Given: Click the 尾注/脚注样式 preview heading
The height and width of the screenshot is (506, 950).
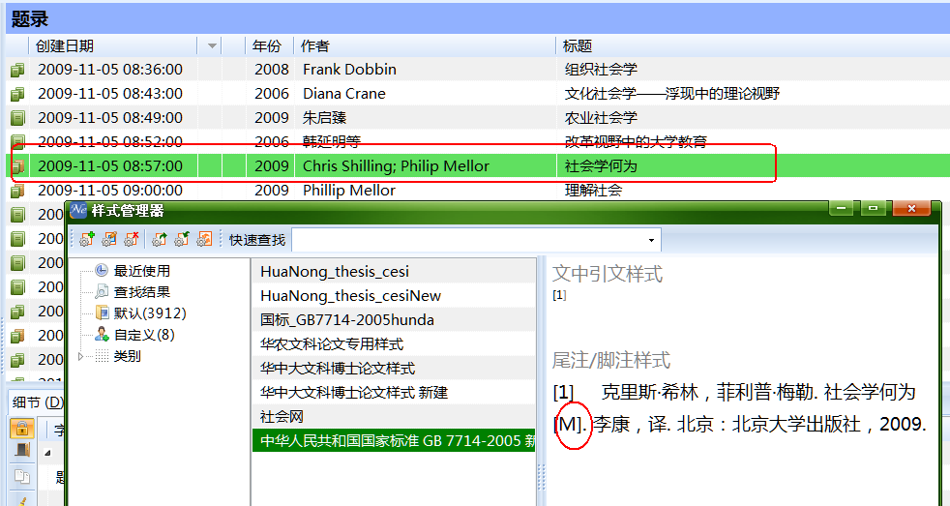Looking at the screenshot, I should click(x=610, y=361).
